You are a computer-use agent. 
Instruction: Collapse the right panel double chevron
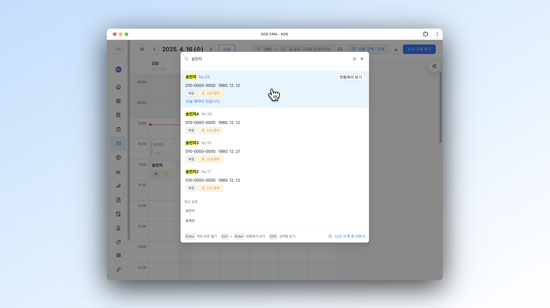[434, 66]
